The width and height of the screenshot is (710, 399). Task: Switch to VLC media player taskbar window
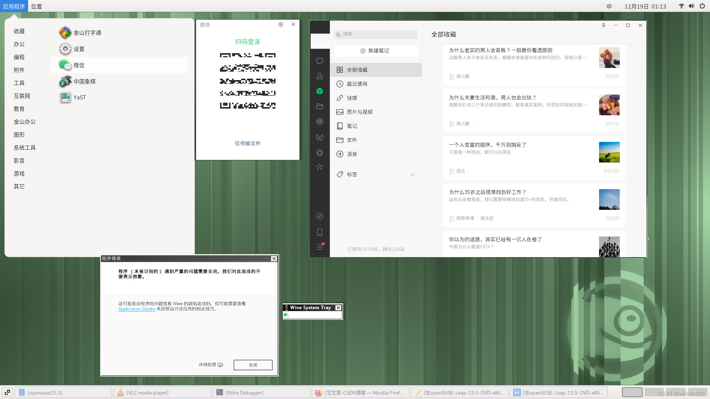pyautogui.click(x=162, y=392)
